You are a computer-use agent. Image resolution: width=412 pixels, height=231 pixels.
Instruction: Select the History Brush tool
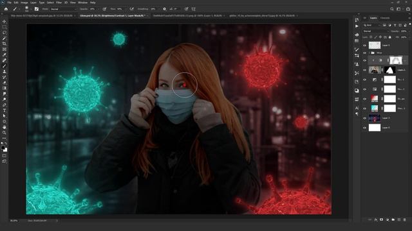point(5,77)
